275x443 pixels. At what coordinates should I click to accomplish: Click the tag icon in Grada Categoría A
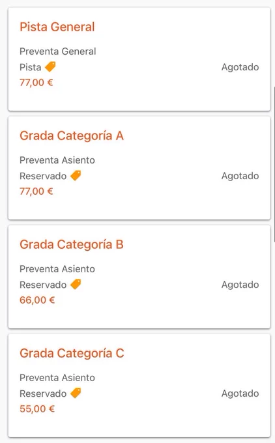tap(76, 175)
